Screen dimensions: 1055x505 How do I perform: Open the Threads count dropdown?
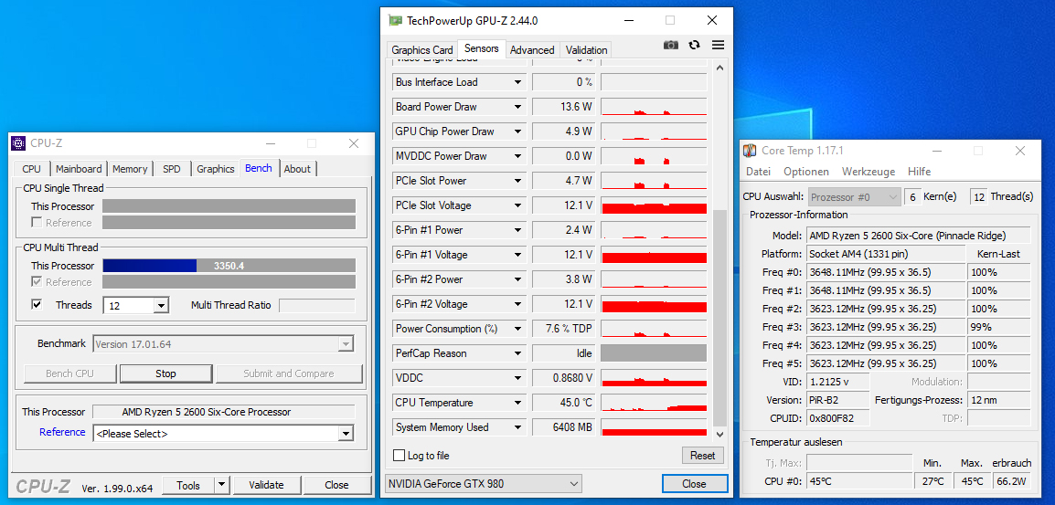(161, 306)
